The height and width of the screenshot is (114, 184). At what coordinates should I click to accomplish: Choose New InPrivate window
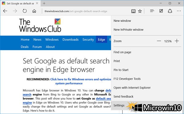click(128, 30)
